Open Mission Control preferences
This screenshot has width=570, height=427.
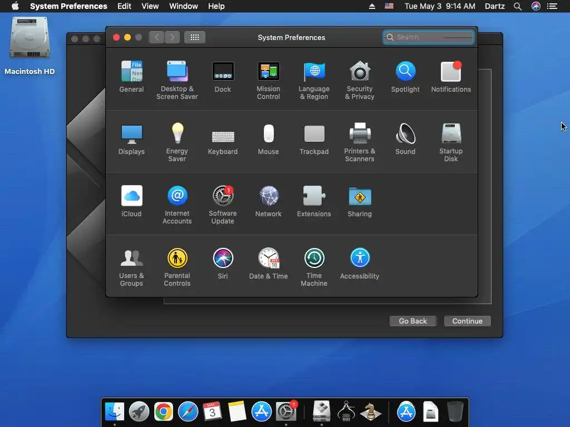pyautogui.click(x=268, y=80)
